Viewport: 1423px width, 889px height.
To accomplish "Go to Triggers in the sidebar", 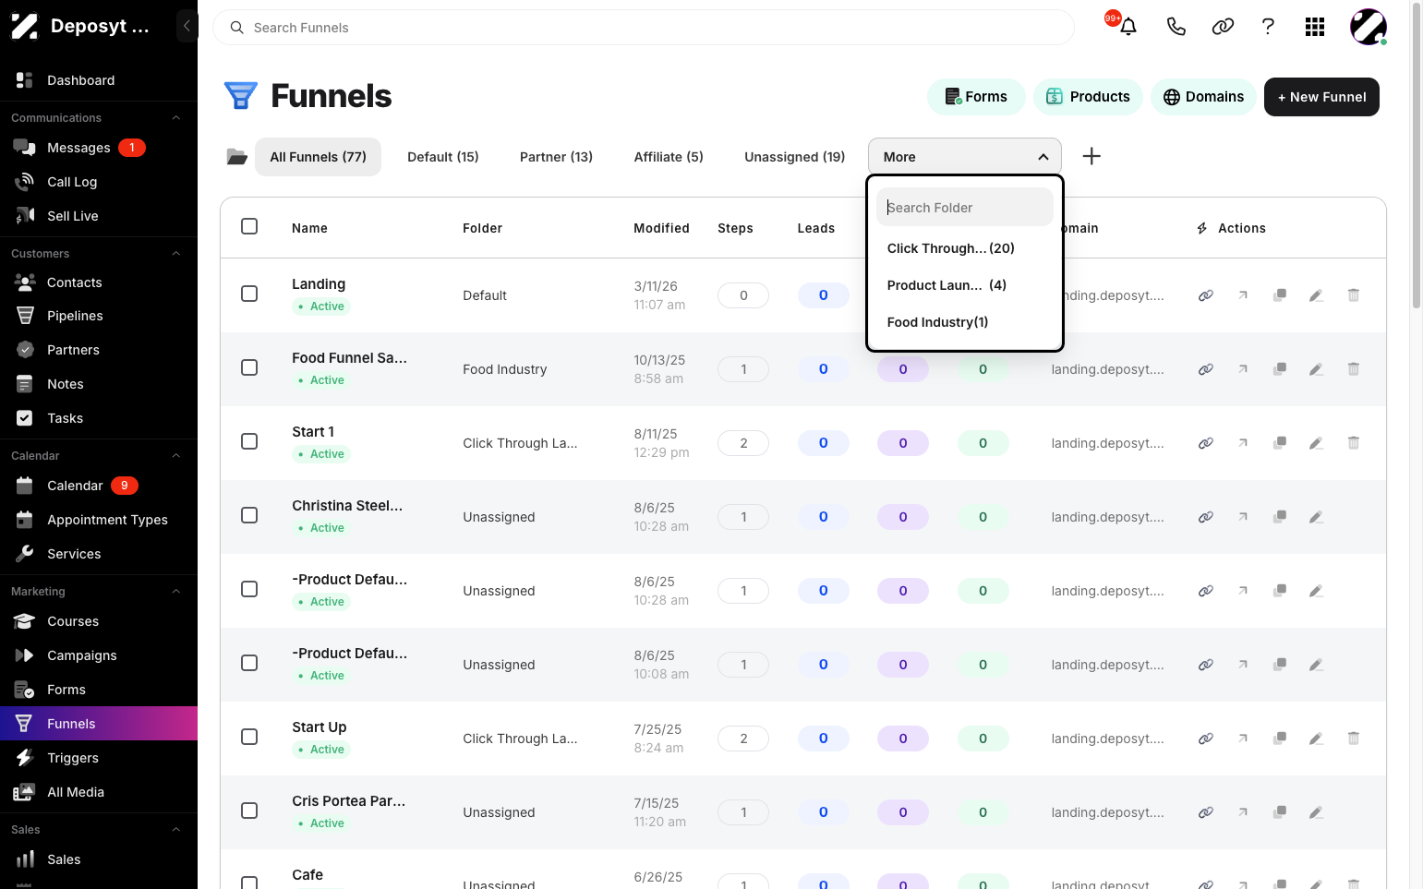I will click(99, 758).
